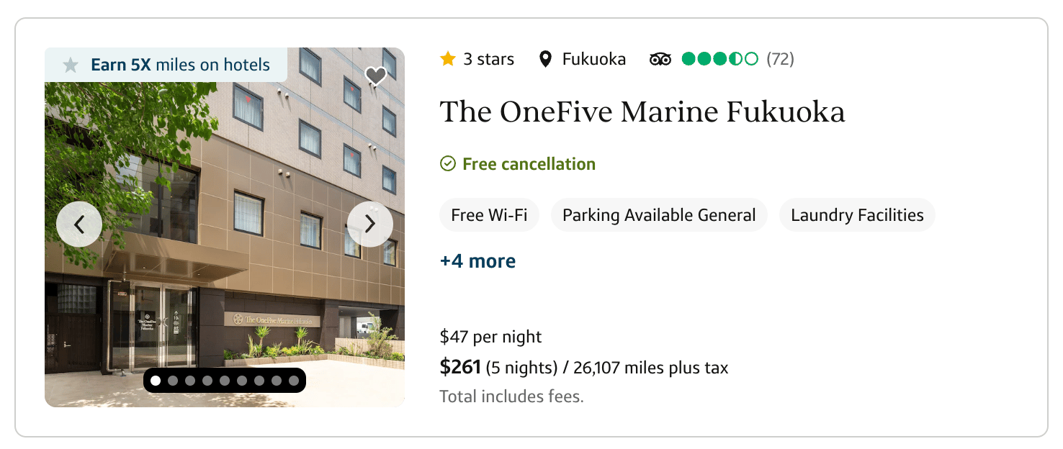1063x449 pixels.
Task: Jump to the first carousel dot
Action: [x=156, y=381]
